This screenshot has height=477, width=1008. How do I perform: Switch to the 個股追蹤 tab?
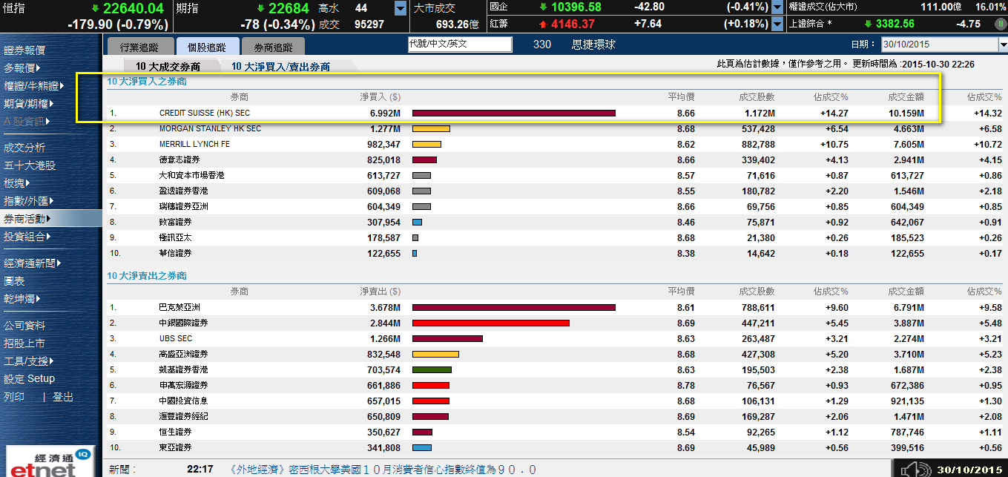208,47
